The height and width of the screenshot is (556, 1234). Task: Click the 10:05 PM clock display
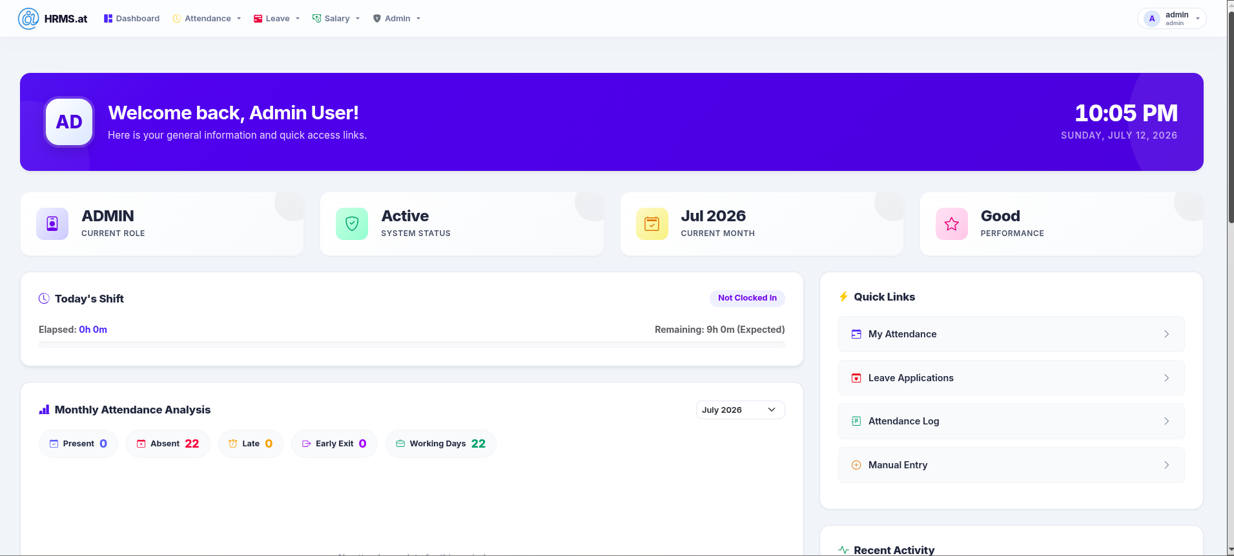coord(1126,114)
